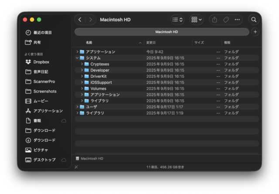Select the Cryptexes folder row

tap(167, 64)
